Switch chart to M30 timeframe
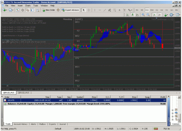Viewport: 182px width, 131px height. 152,10
